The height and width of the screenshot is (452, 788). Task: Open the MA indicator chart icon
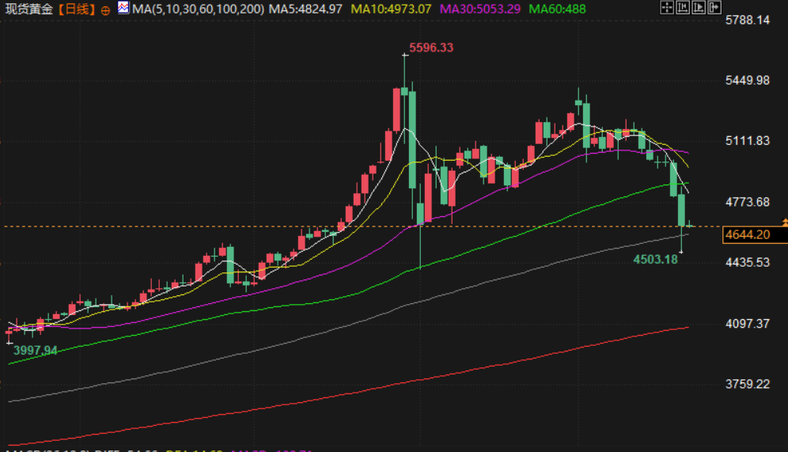tap(123, 8)
